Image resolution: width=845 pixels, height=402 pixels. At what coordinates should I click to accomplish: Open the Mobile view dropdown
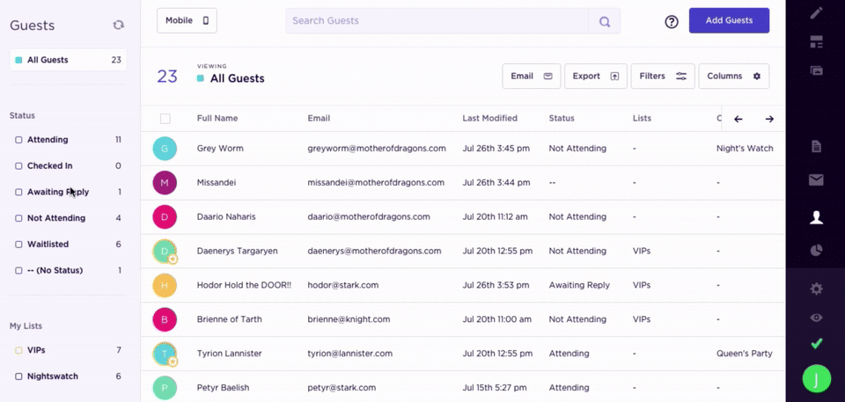[x=187, y=20]
